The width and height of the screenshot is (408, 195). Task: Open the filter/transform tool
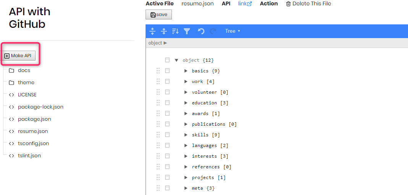187,31
